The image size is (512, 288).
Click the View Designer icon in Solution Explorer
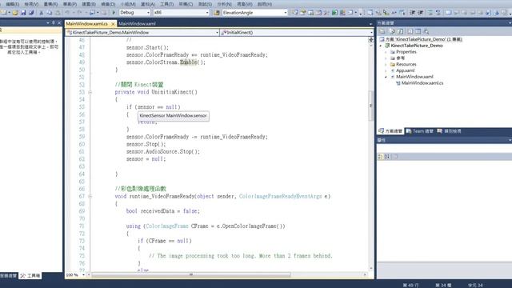tap(418, 31)
